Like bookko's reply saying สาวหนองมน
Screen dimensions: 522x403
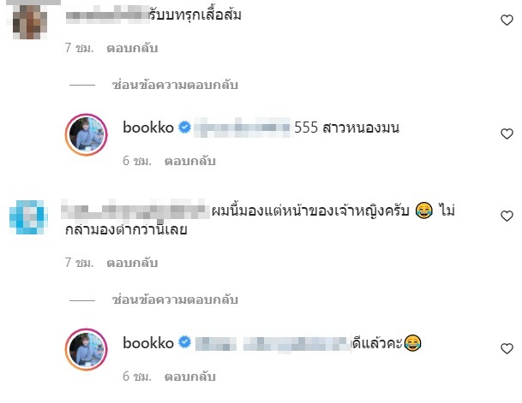(507, 133)
